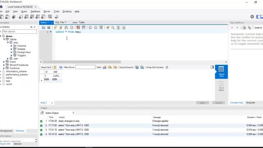Open the schema inspector toolbar icon
Viewport: 263px width, 148px height.
[x=14, y=16]
